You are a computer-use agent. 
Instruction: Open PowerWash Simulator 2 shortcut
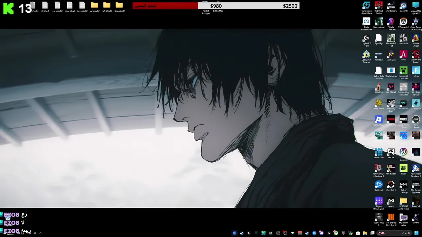[x=416, y=171]
